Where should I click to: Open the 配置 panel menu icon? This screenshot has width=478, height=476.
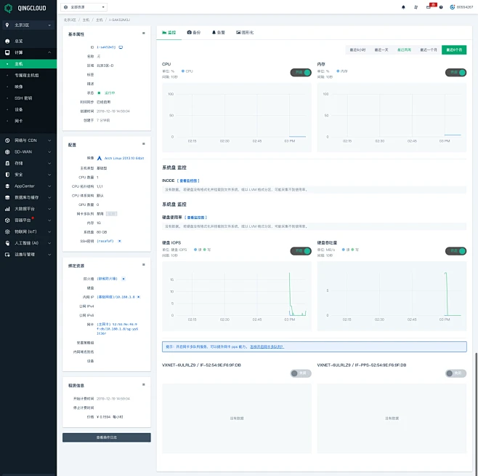tap(144, 145)
